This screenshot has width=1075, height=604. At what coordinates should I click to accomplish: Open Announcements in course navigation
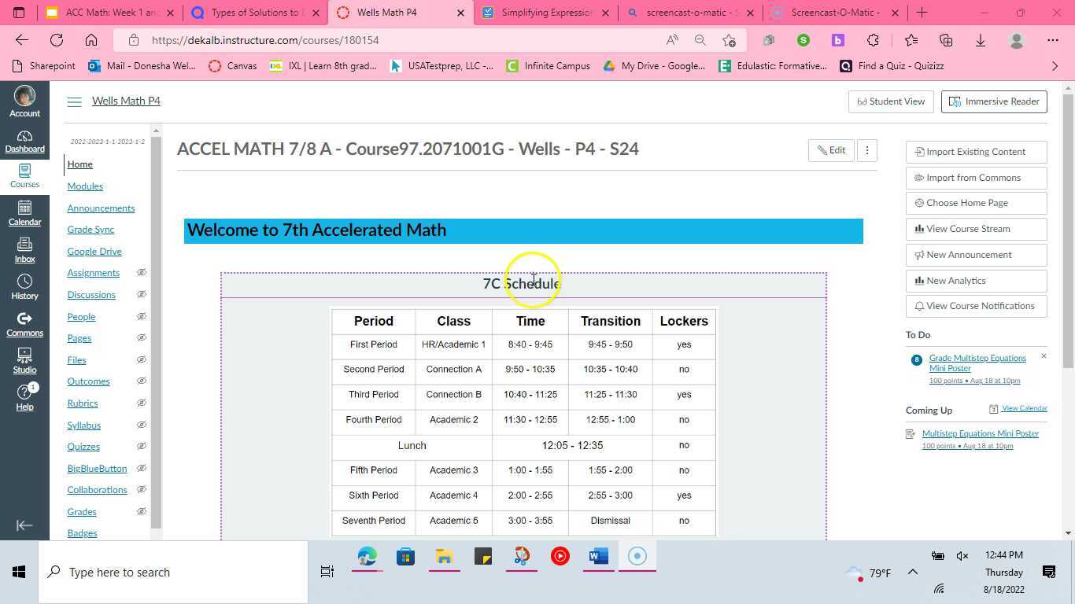click(x=101, y=208)
